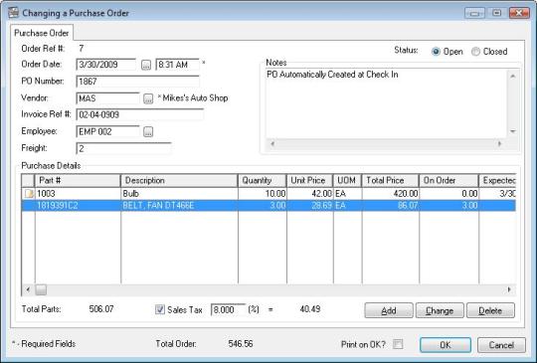Click the purchase details scroll left arrow
Screen dimensions: 537x363
(28, 289)
